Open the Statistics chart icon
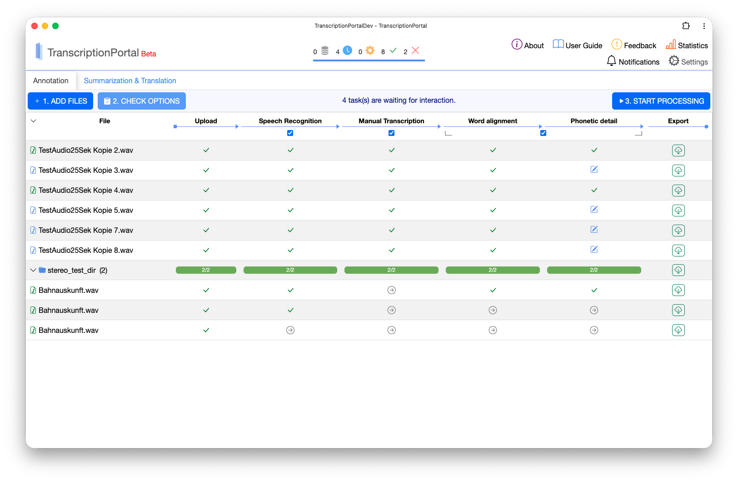This screenshot has width=738, height=482. pyautogui.click(x=671, y=44)
